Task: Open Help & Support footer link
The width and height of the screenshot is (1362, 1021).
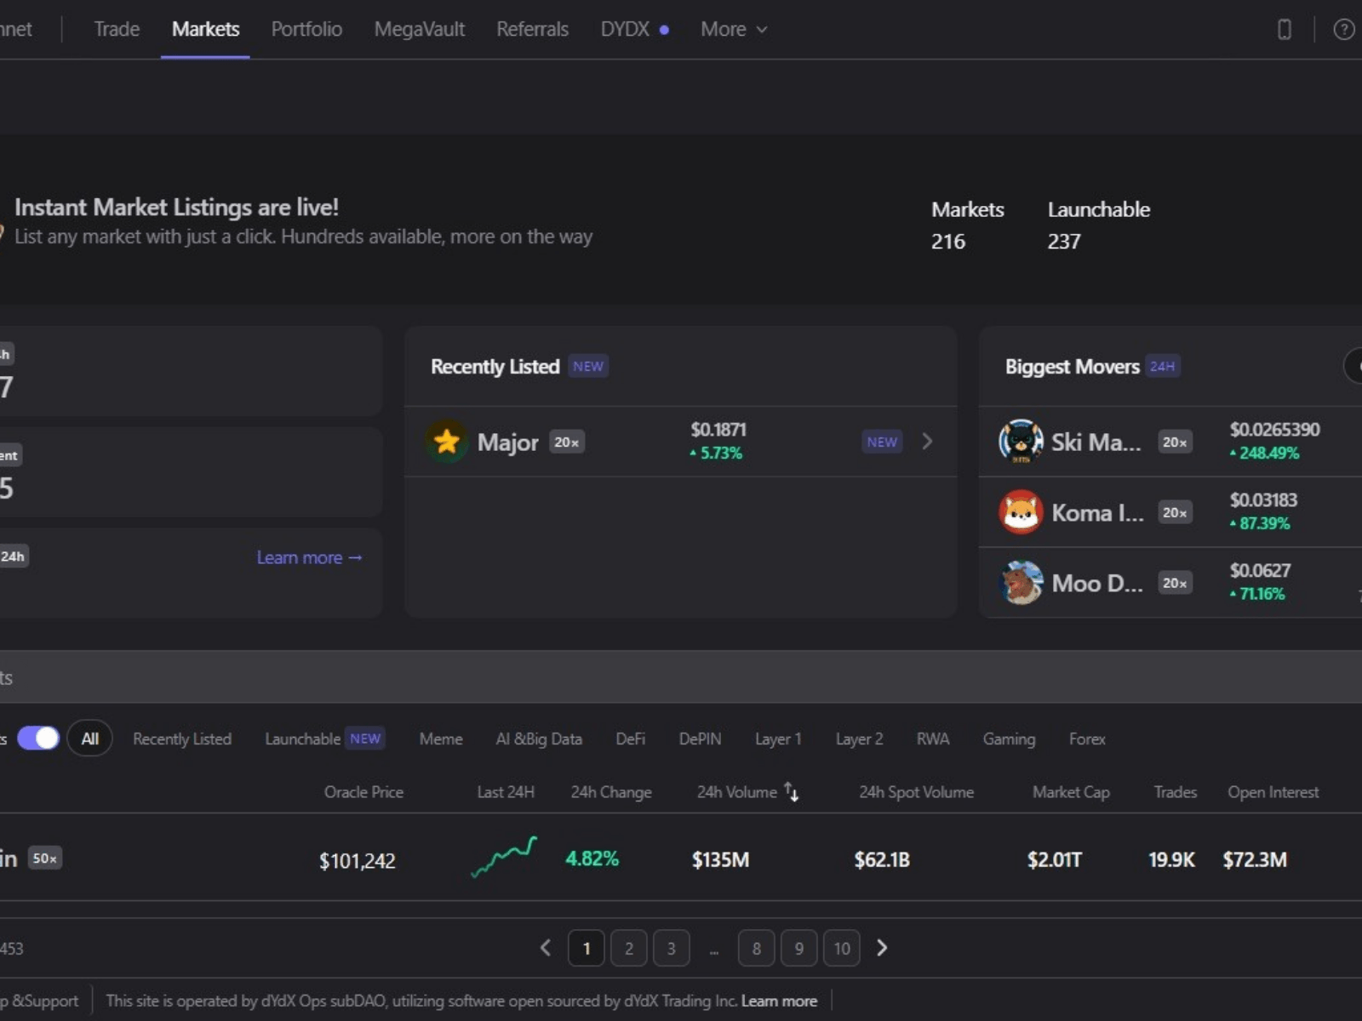Action: [x=39, y=1001]
